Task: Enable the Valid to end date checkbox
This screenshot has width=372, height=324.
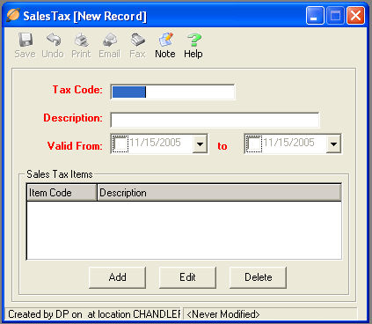Action: tap(254, 144)
